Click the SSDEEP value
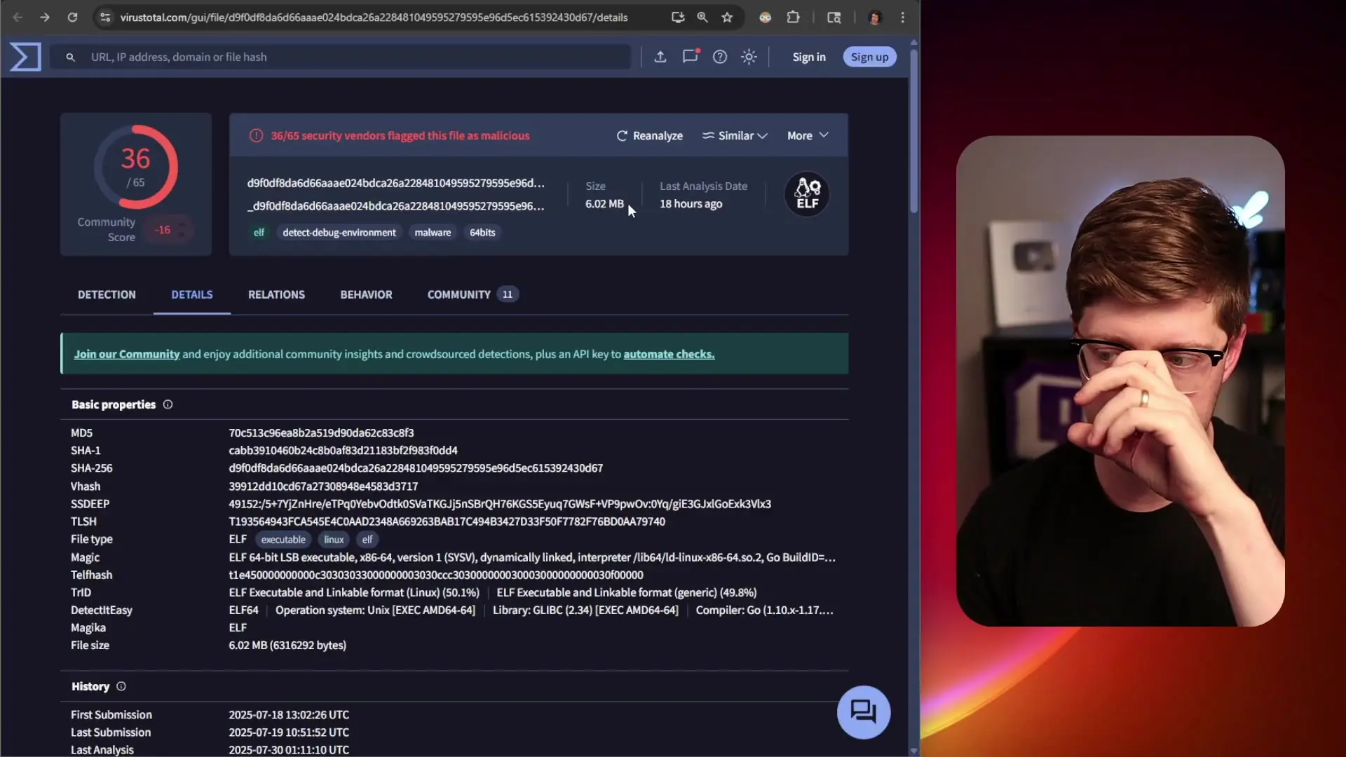This screenshot has height=757, width=1346. pos(500,504)
